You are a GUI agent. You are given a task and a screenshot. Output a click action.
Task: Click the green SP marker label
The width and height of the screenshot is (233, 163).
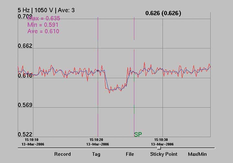(x=138, y=135)
